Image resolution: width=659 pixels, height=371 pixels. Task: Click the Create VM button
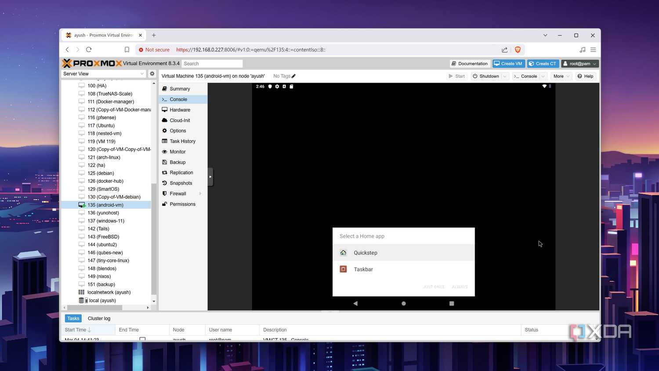pyautogui.click(x=509, y=64)
